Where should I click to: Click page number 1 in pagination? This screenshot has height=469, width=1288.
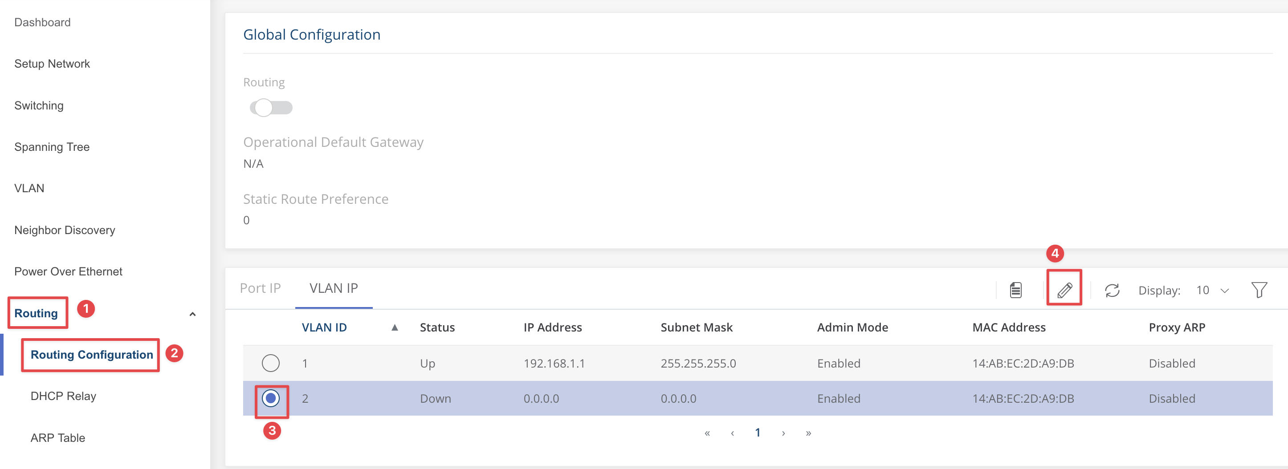[x=758, y=433]
